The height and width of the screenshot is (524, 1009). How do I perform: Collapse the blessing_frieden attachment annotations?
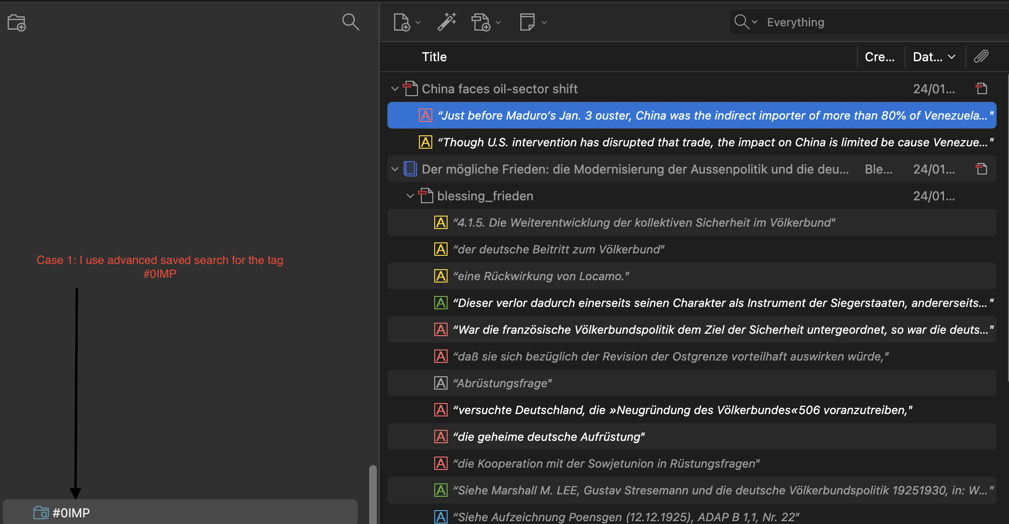pos(410,196)
